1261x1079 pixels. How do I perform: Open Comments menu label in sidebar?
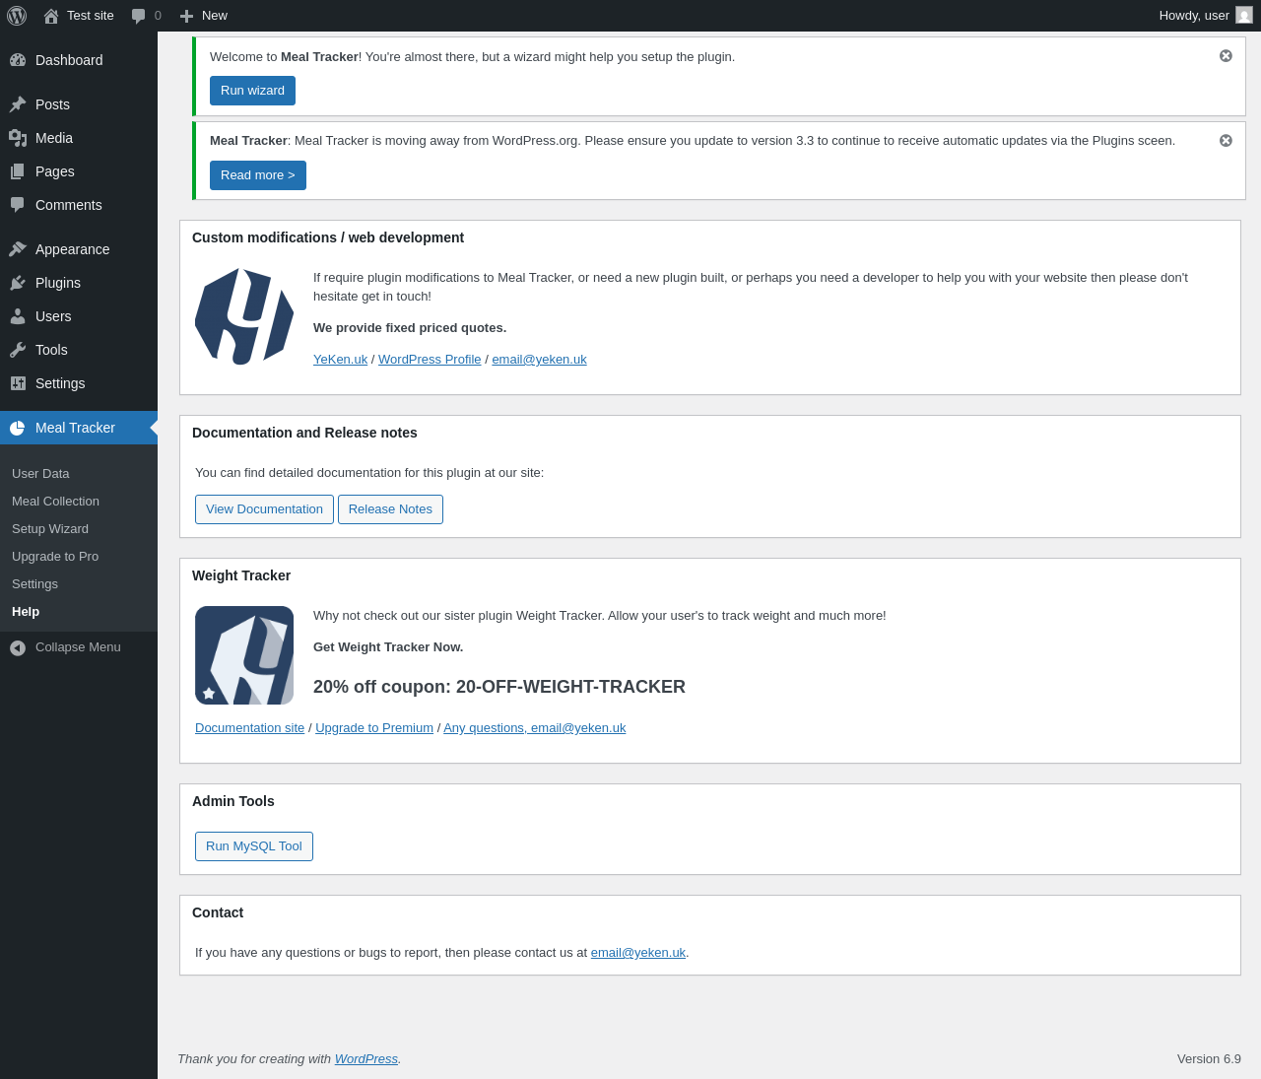coord(69,205)
